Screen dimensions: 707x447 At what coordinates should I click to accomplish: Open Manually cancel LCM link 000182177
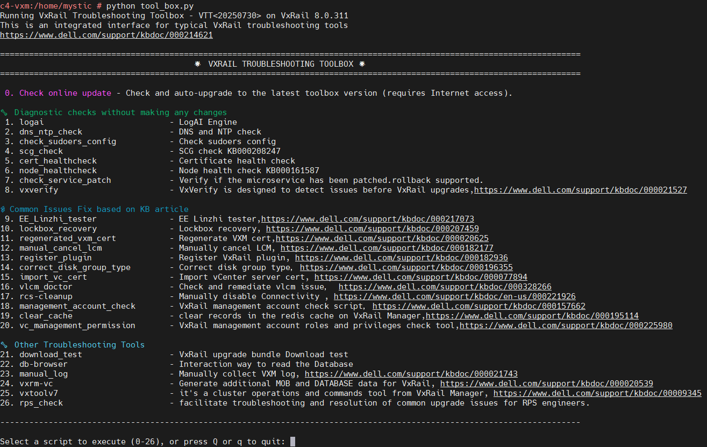[x=387, y=248]
